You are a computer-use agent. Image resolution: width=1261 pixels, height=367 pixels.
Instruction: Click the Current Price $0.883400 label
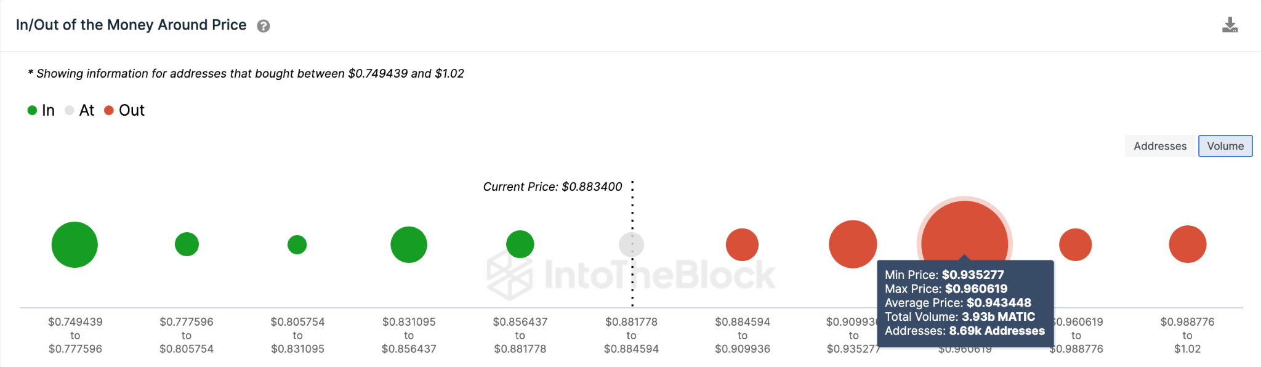pyautogui.click(x=552, y=187)
